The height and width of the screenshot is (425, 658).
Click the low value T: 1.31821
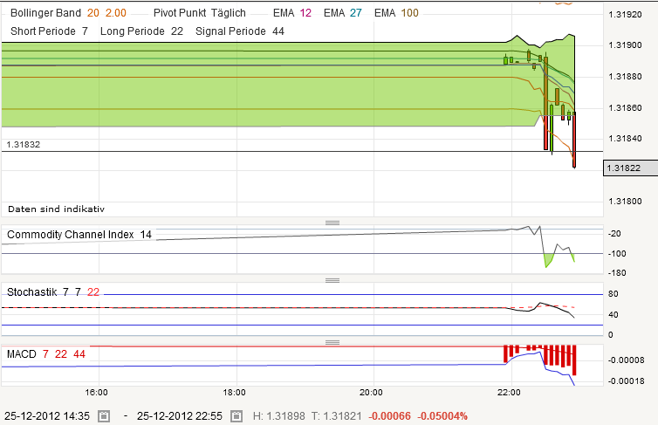[x=337, y=416]
